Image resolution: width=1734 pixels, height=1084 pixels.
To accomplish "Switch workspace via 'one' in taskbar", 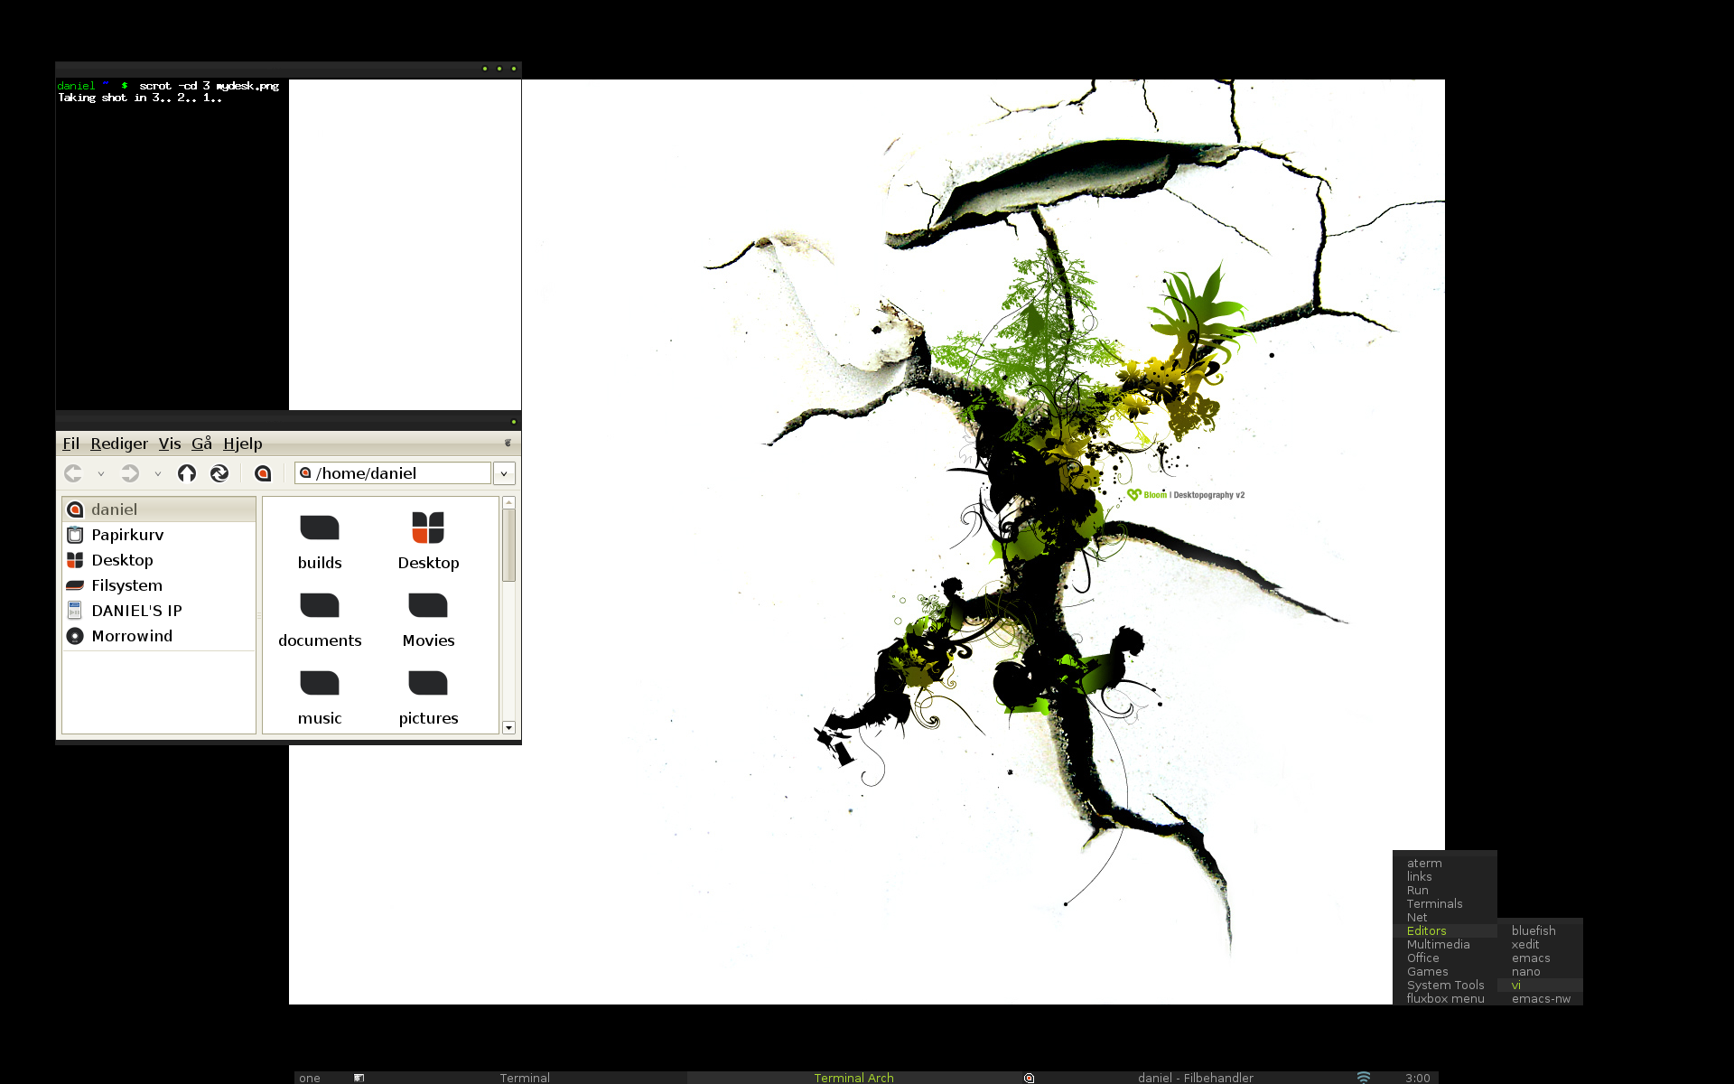I will pyautogui.click(x=310, y=1078).
